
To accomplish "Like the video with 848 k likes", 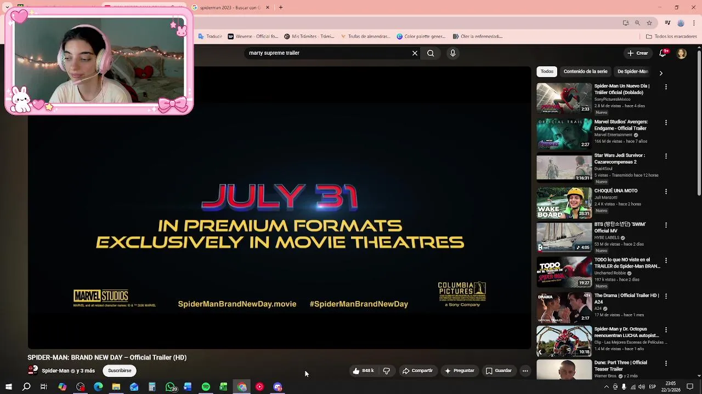I will pyautogui.click(x=363, y=370).
